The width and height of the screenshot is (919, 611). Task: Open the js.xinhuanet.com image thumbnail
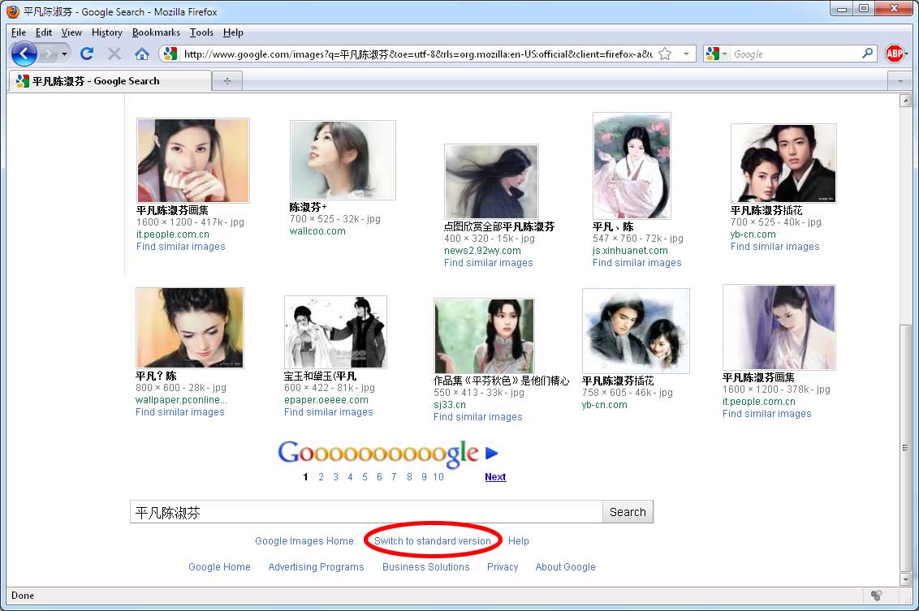pyautogui.click(x=632, y=166)
